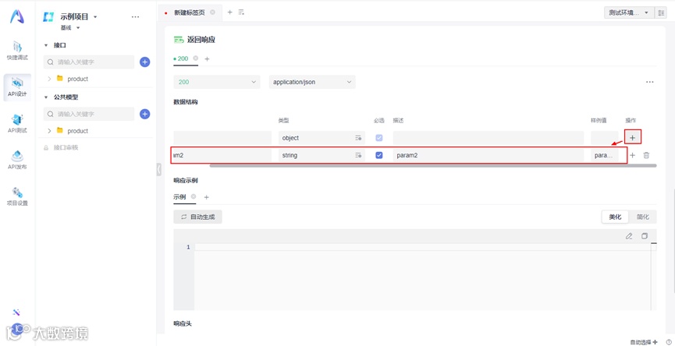
Task: Open the 快捷调试 sidebar module
Action: tap(17, 51)
